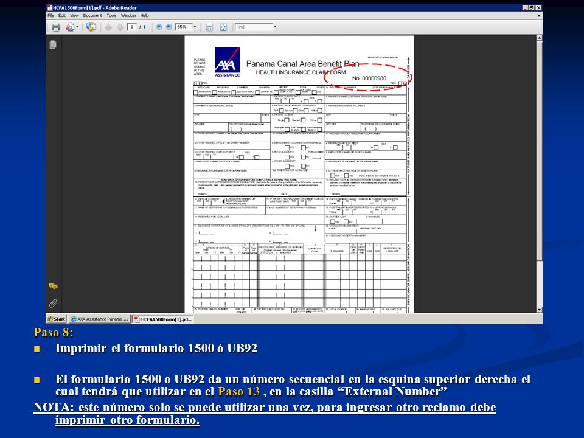Open the Window menu
This screenshot has height=438, width=584.
pyautogui.click(x=128, y=16)
